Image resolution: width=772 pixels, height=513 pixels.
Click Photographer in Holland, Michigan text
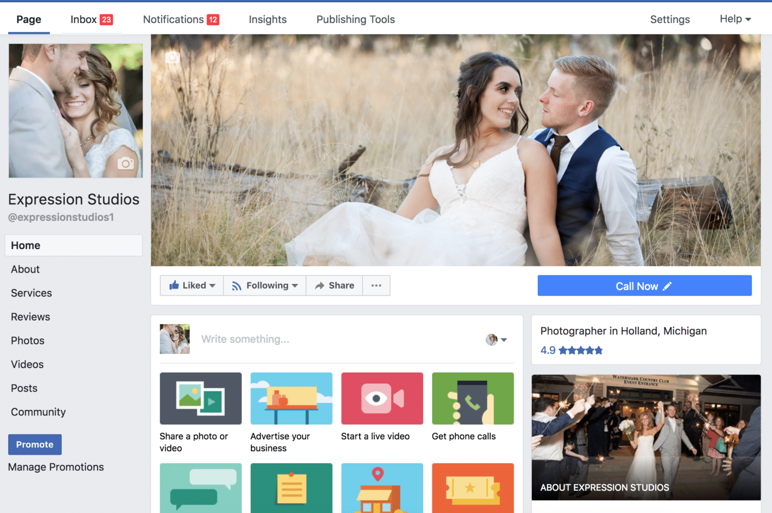point(623,331)
